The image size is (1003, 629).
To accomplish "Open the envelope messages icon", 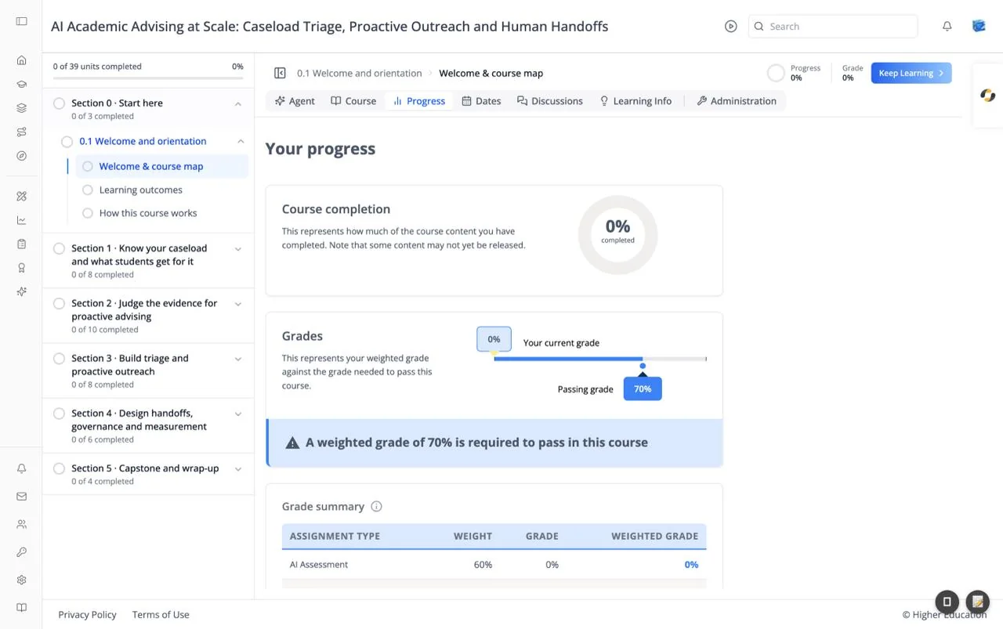I will [21, 497].
